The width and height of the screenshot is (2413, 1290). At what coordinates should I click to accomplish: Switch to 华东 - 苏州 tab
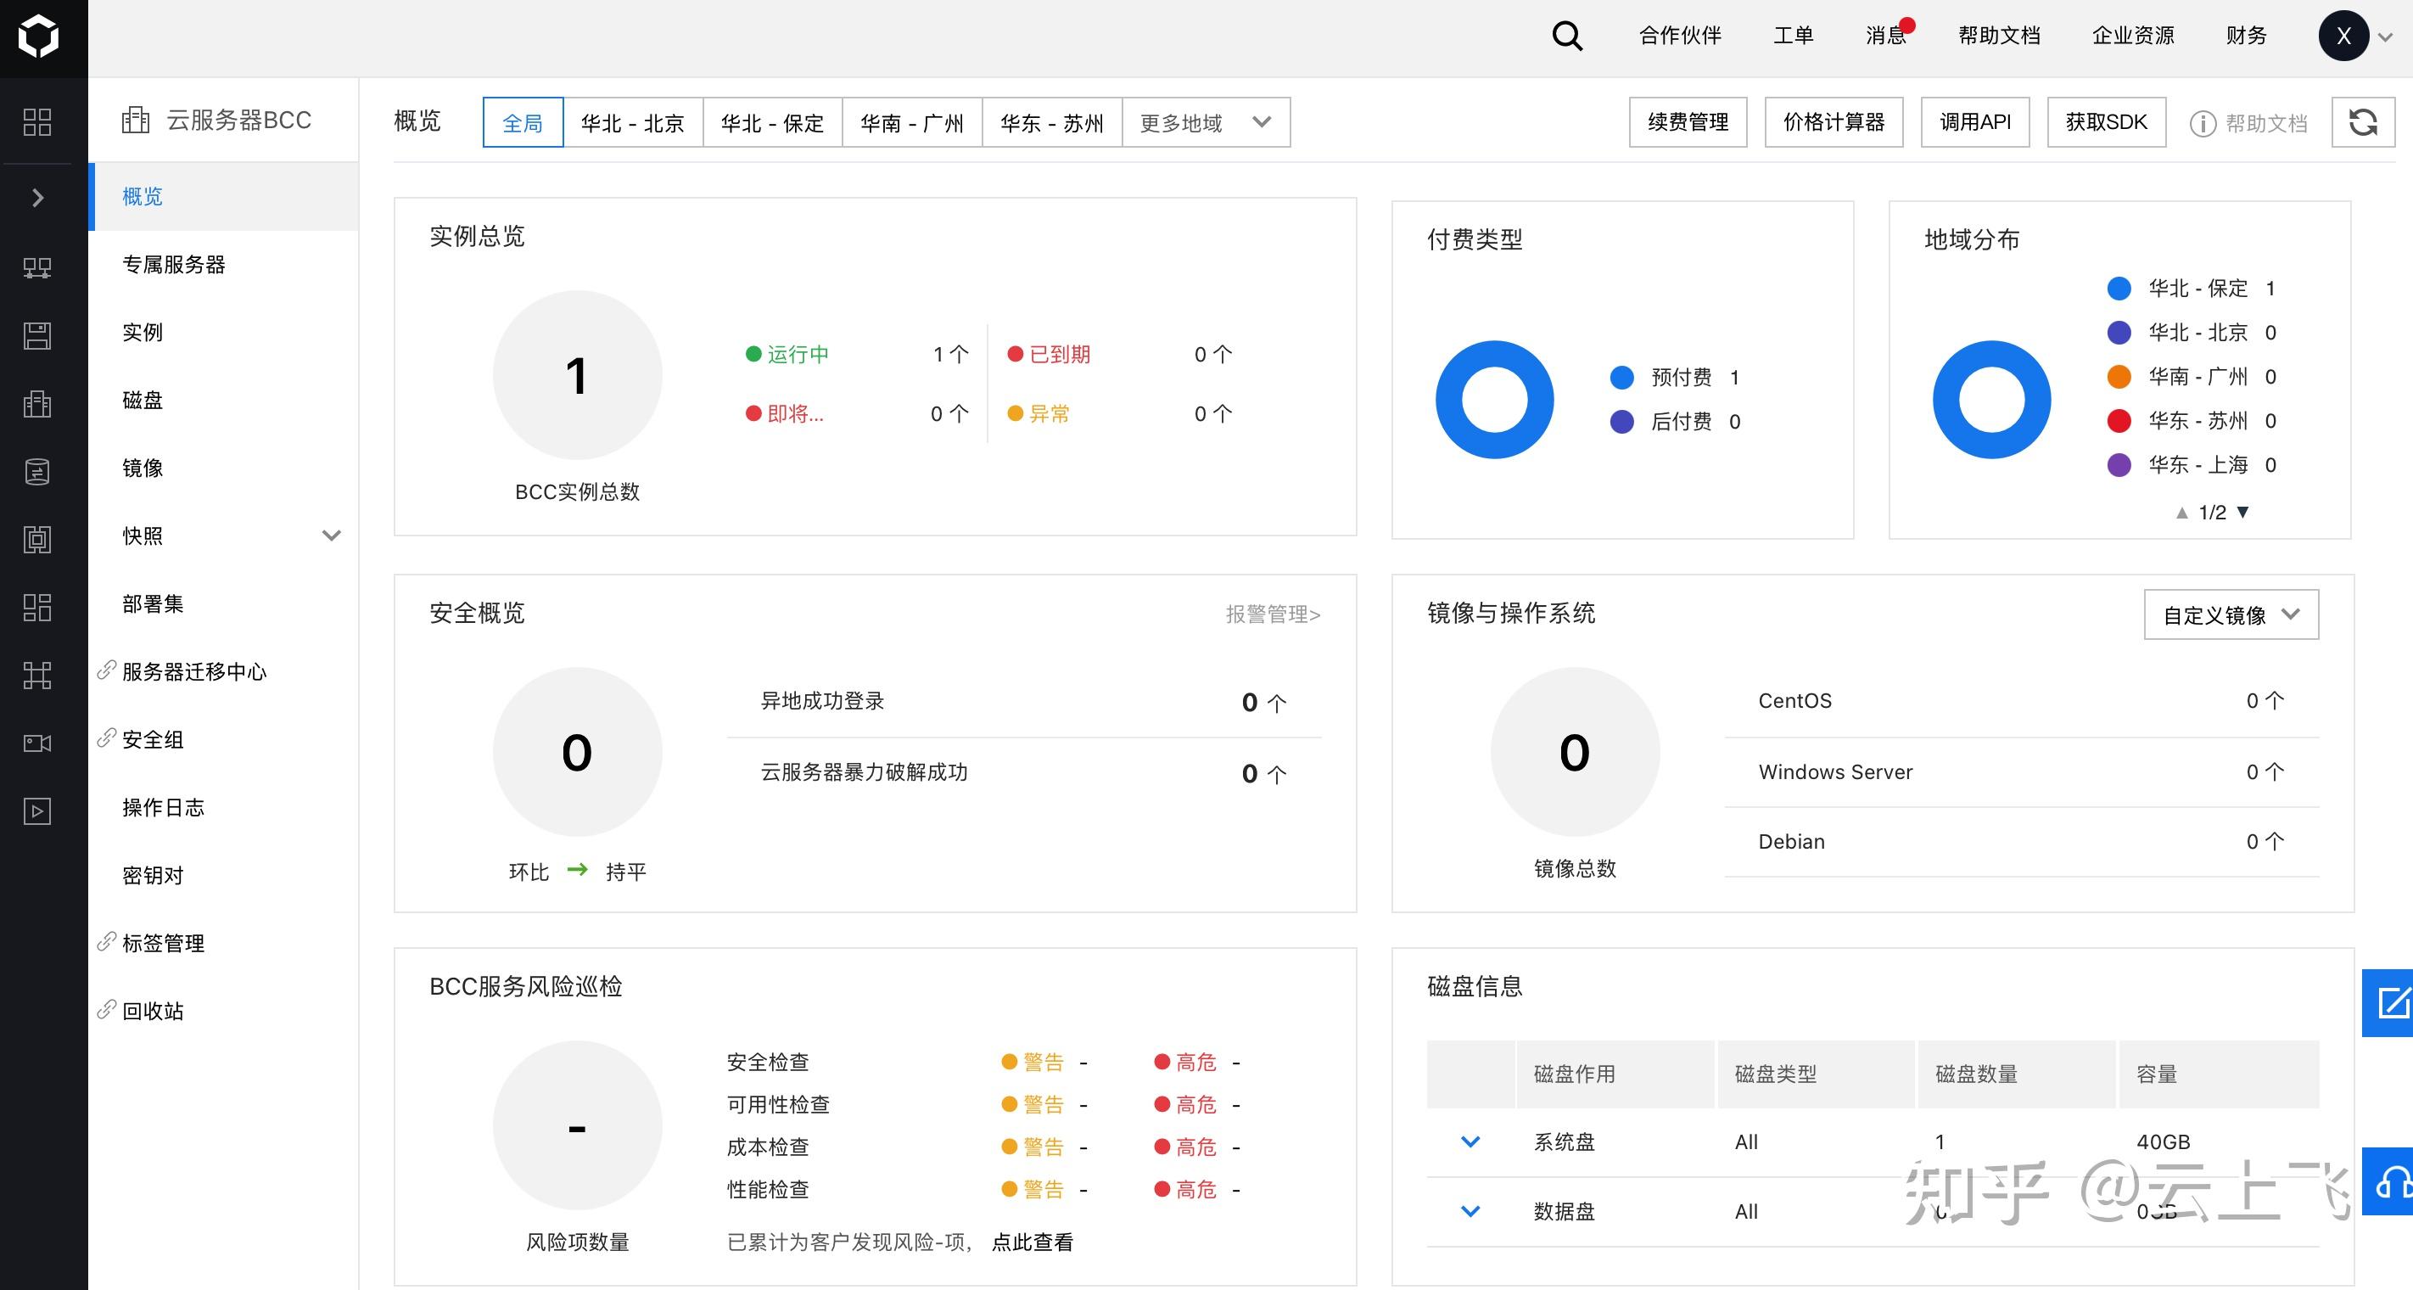coord(1052,123)
